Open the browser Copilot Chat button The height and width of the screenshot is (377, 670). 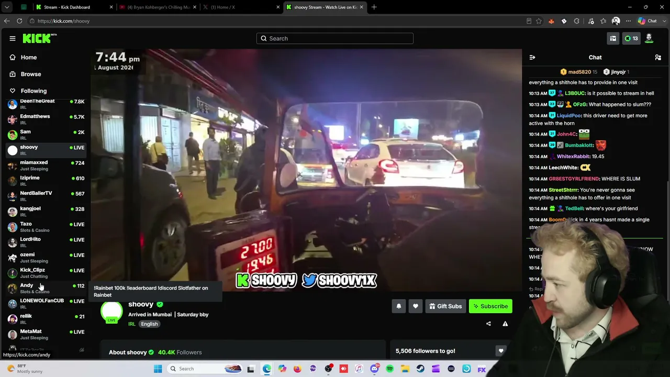click(x=647, y=21)
